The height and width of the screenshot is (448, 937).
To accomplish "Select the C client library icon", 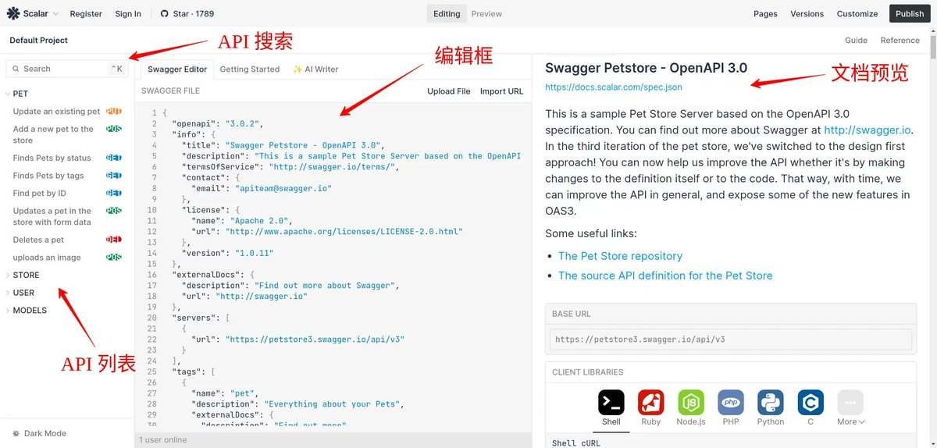I will tap(811, 403).
